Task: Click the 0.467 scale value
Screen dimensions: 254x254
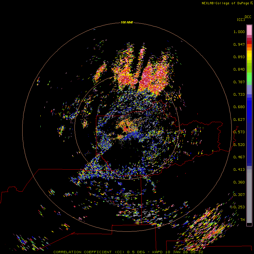Action: click(x=239, y=157)
